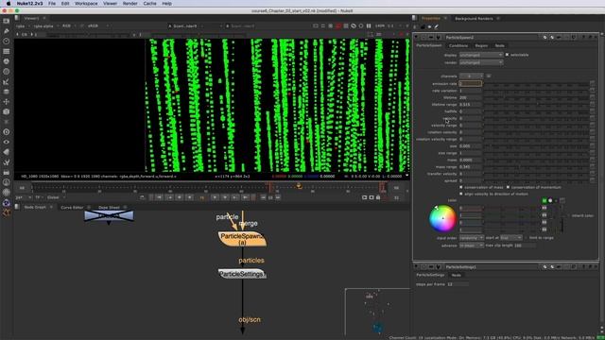605x340 pixels.
Task: Click the emission rate input field
Action: tap(471, 84)
